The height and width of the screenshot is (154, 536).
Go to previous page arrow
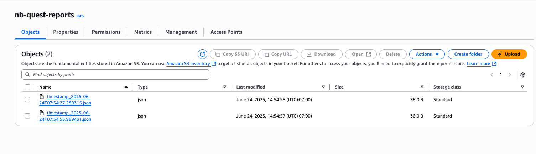492,75
